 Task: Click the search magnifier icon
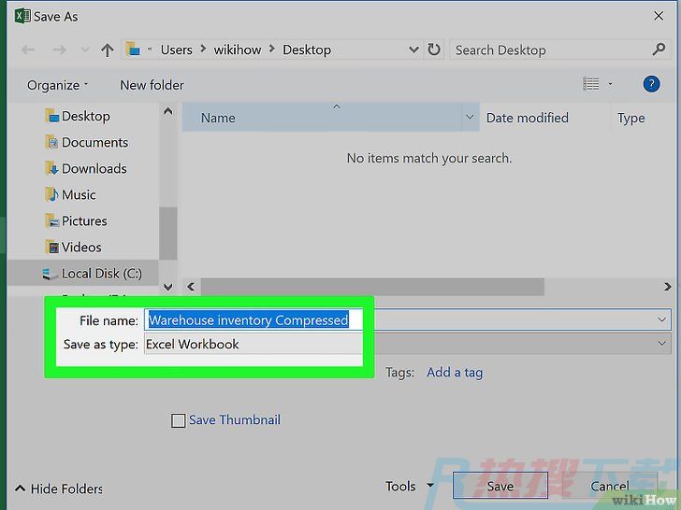click(659, 50)
